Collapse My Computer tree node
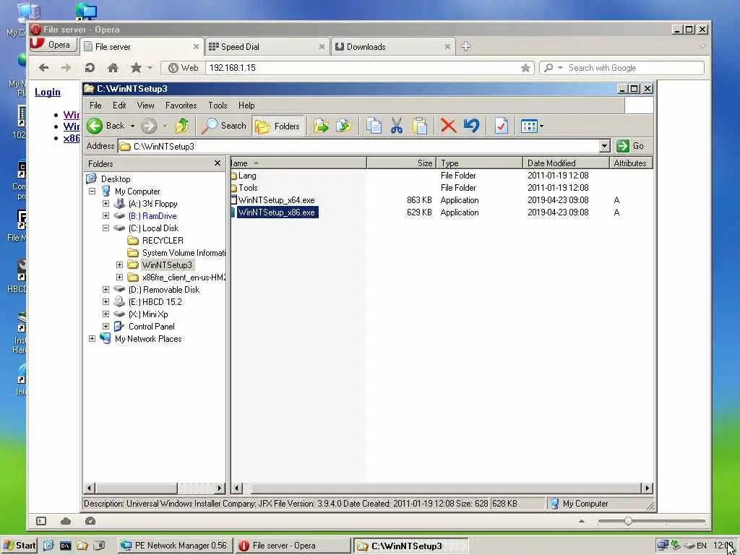740x555 pixels. click(x=92, y=191)
